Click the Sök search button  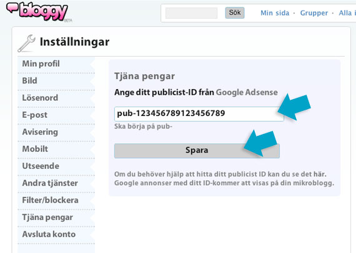tap(235, 12)
